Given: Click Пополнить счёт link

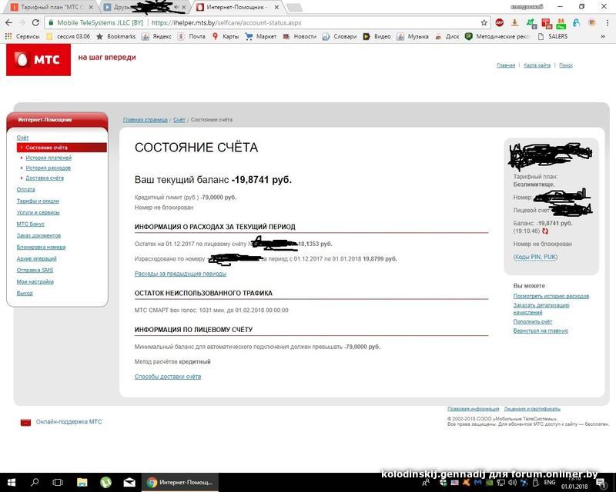Looking at the screenshot, I should [x=532, y=322].
